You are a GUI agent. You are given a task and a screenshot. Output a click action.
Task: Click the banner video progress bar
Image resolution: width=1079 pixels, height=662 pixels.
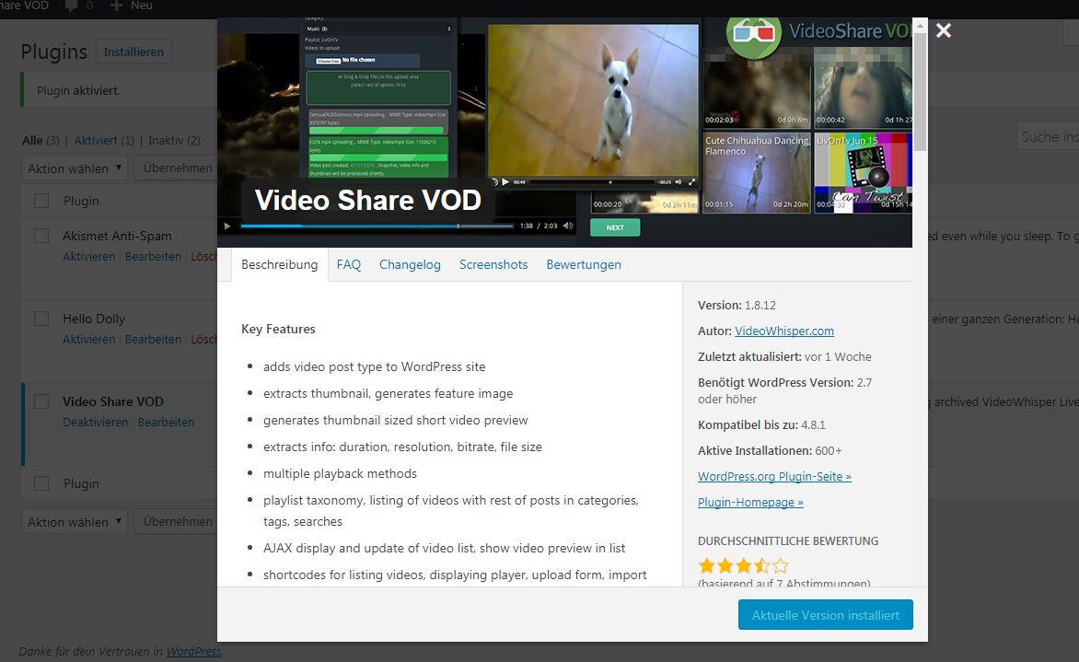[377, 226]
